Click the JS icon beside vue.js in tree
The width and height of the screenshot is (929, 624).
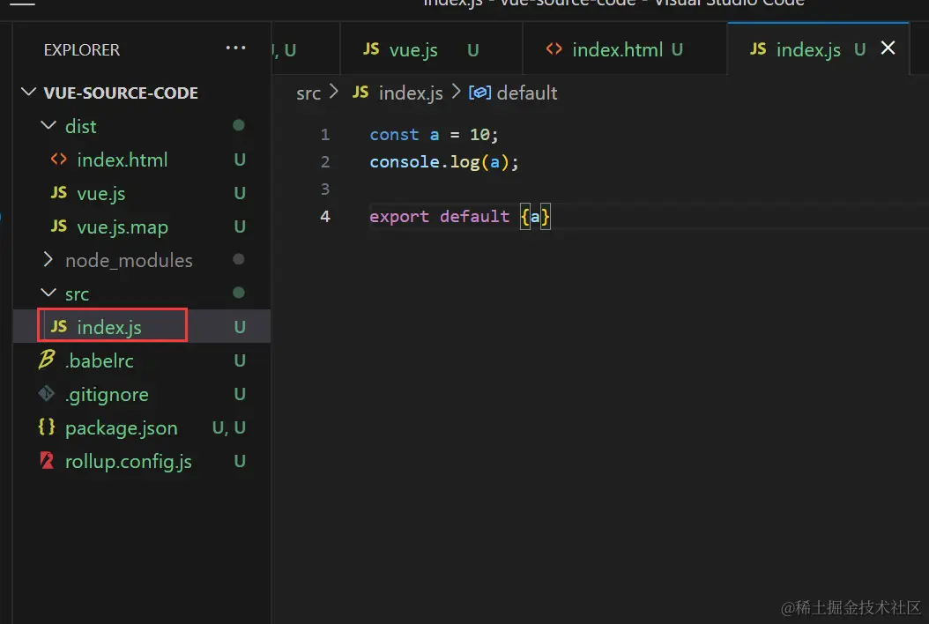59,193
